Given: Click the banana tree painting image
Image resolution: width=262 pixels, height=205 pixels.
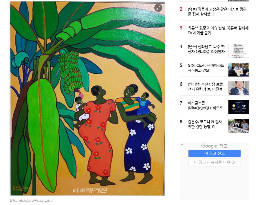Looking at the screenshot, I should [x=87, y=98].
